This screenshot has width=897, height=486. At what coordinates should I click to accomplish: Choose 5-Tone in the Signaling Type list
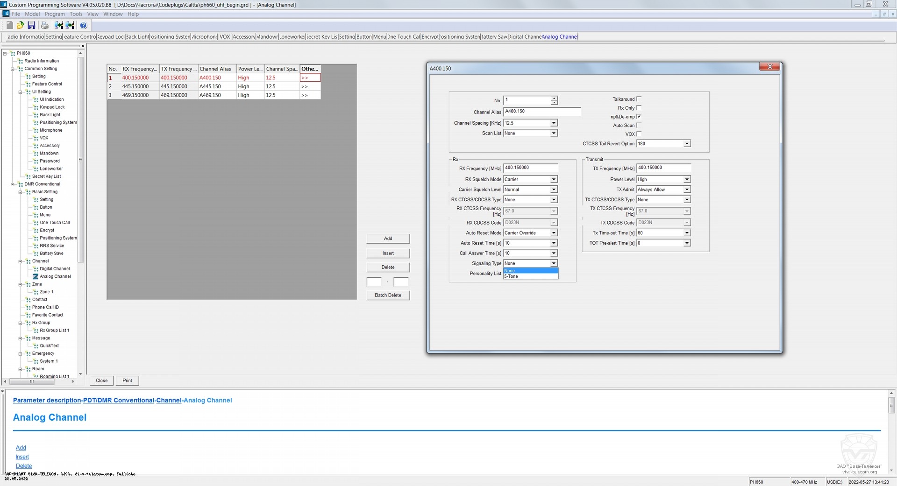(x=530, y=276)
